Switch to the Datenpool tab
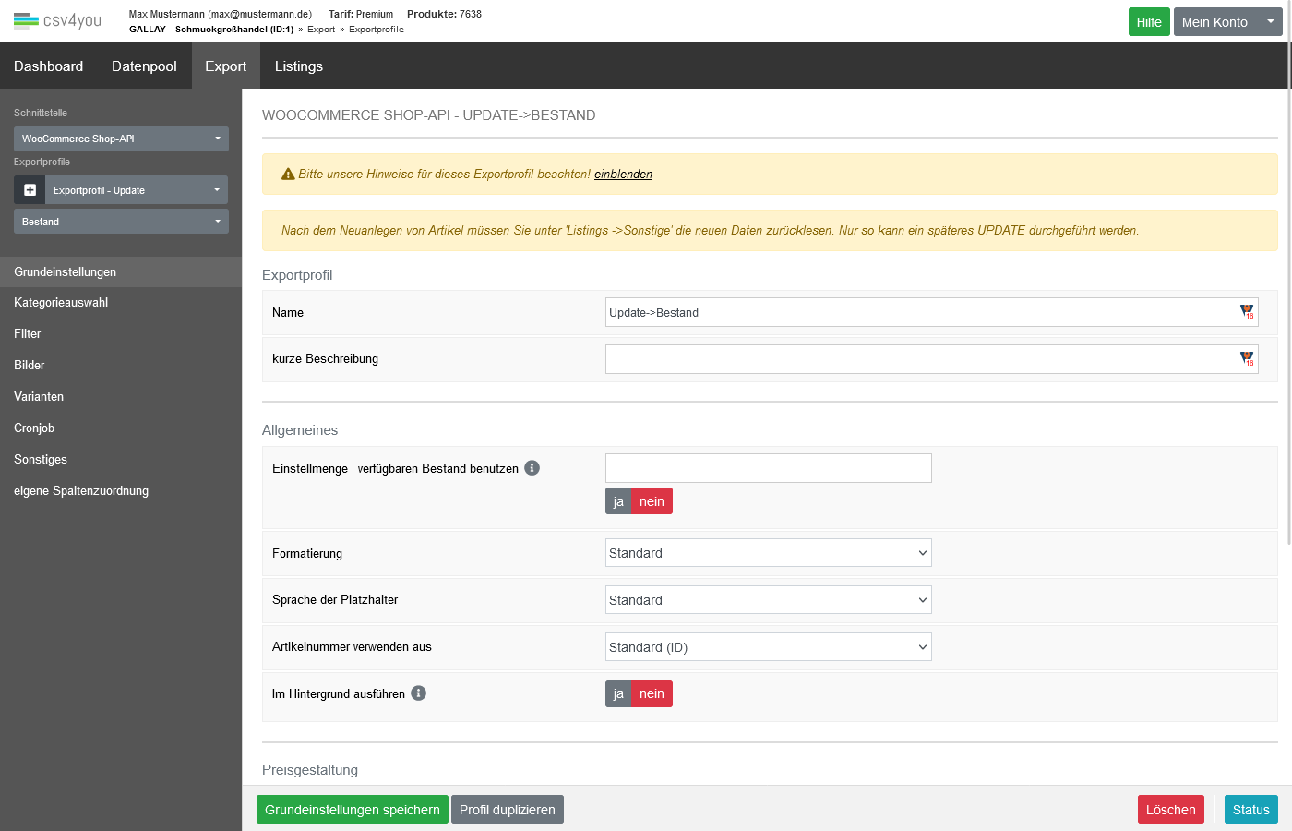Viewport: 1292px width, 831px height. point(144,66)
